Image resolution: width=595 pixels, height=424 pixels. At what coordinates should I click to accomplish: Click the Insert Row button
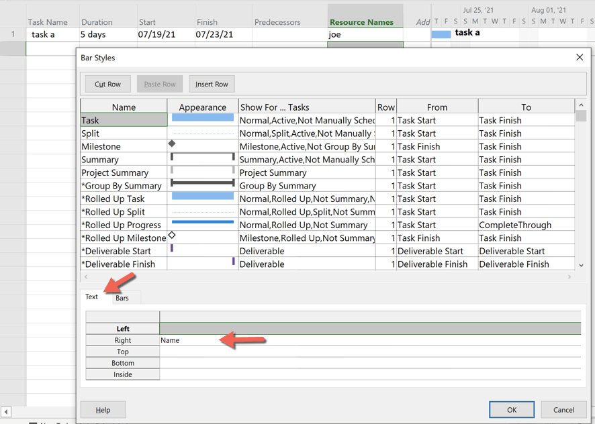[x=212, y=84]
